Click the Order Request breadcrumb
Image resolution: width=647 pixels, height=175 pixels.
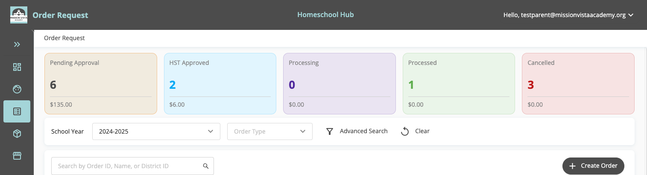[x=64, y=38]
